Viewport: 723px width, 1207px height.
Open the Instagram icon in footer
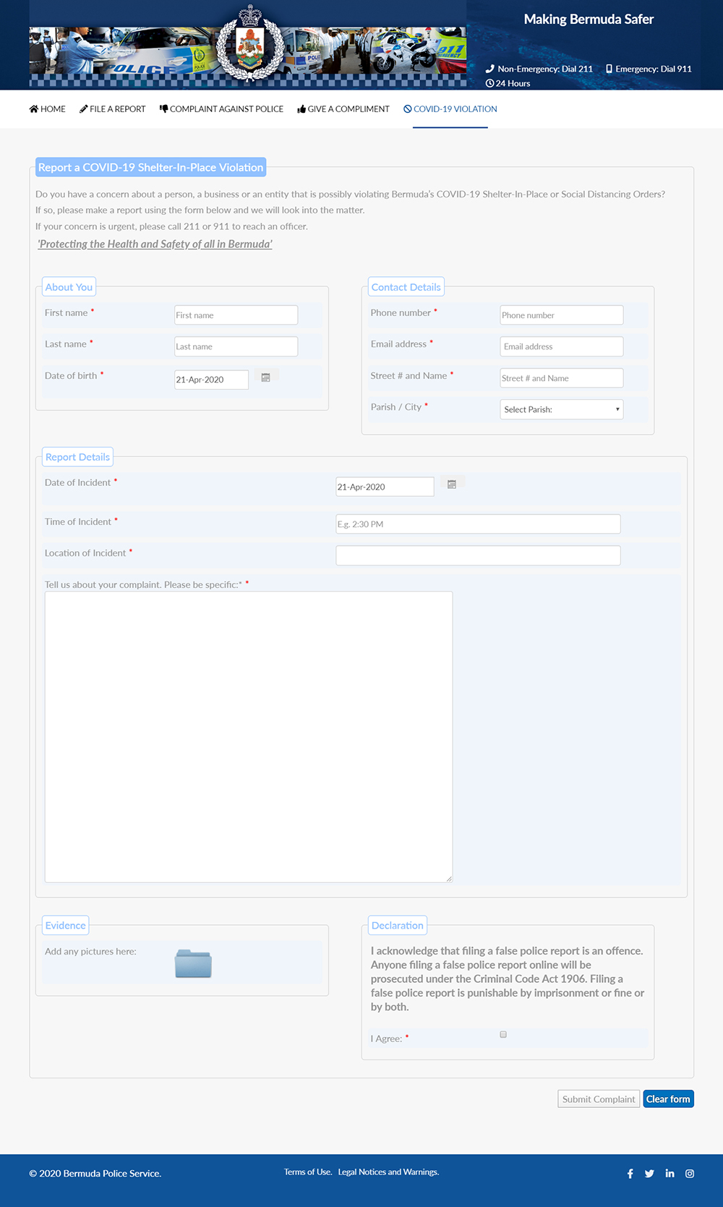[690, 1174]
